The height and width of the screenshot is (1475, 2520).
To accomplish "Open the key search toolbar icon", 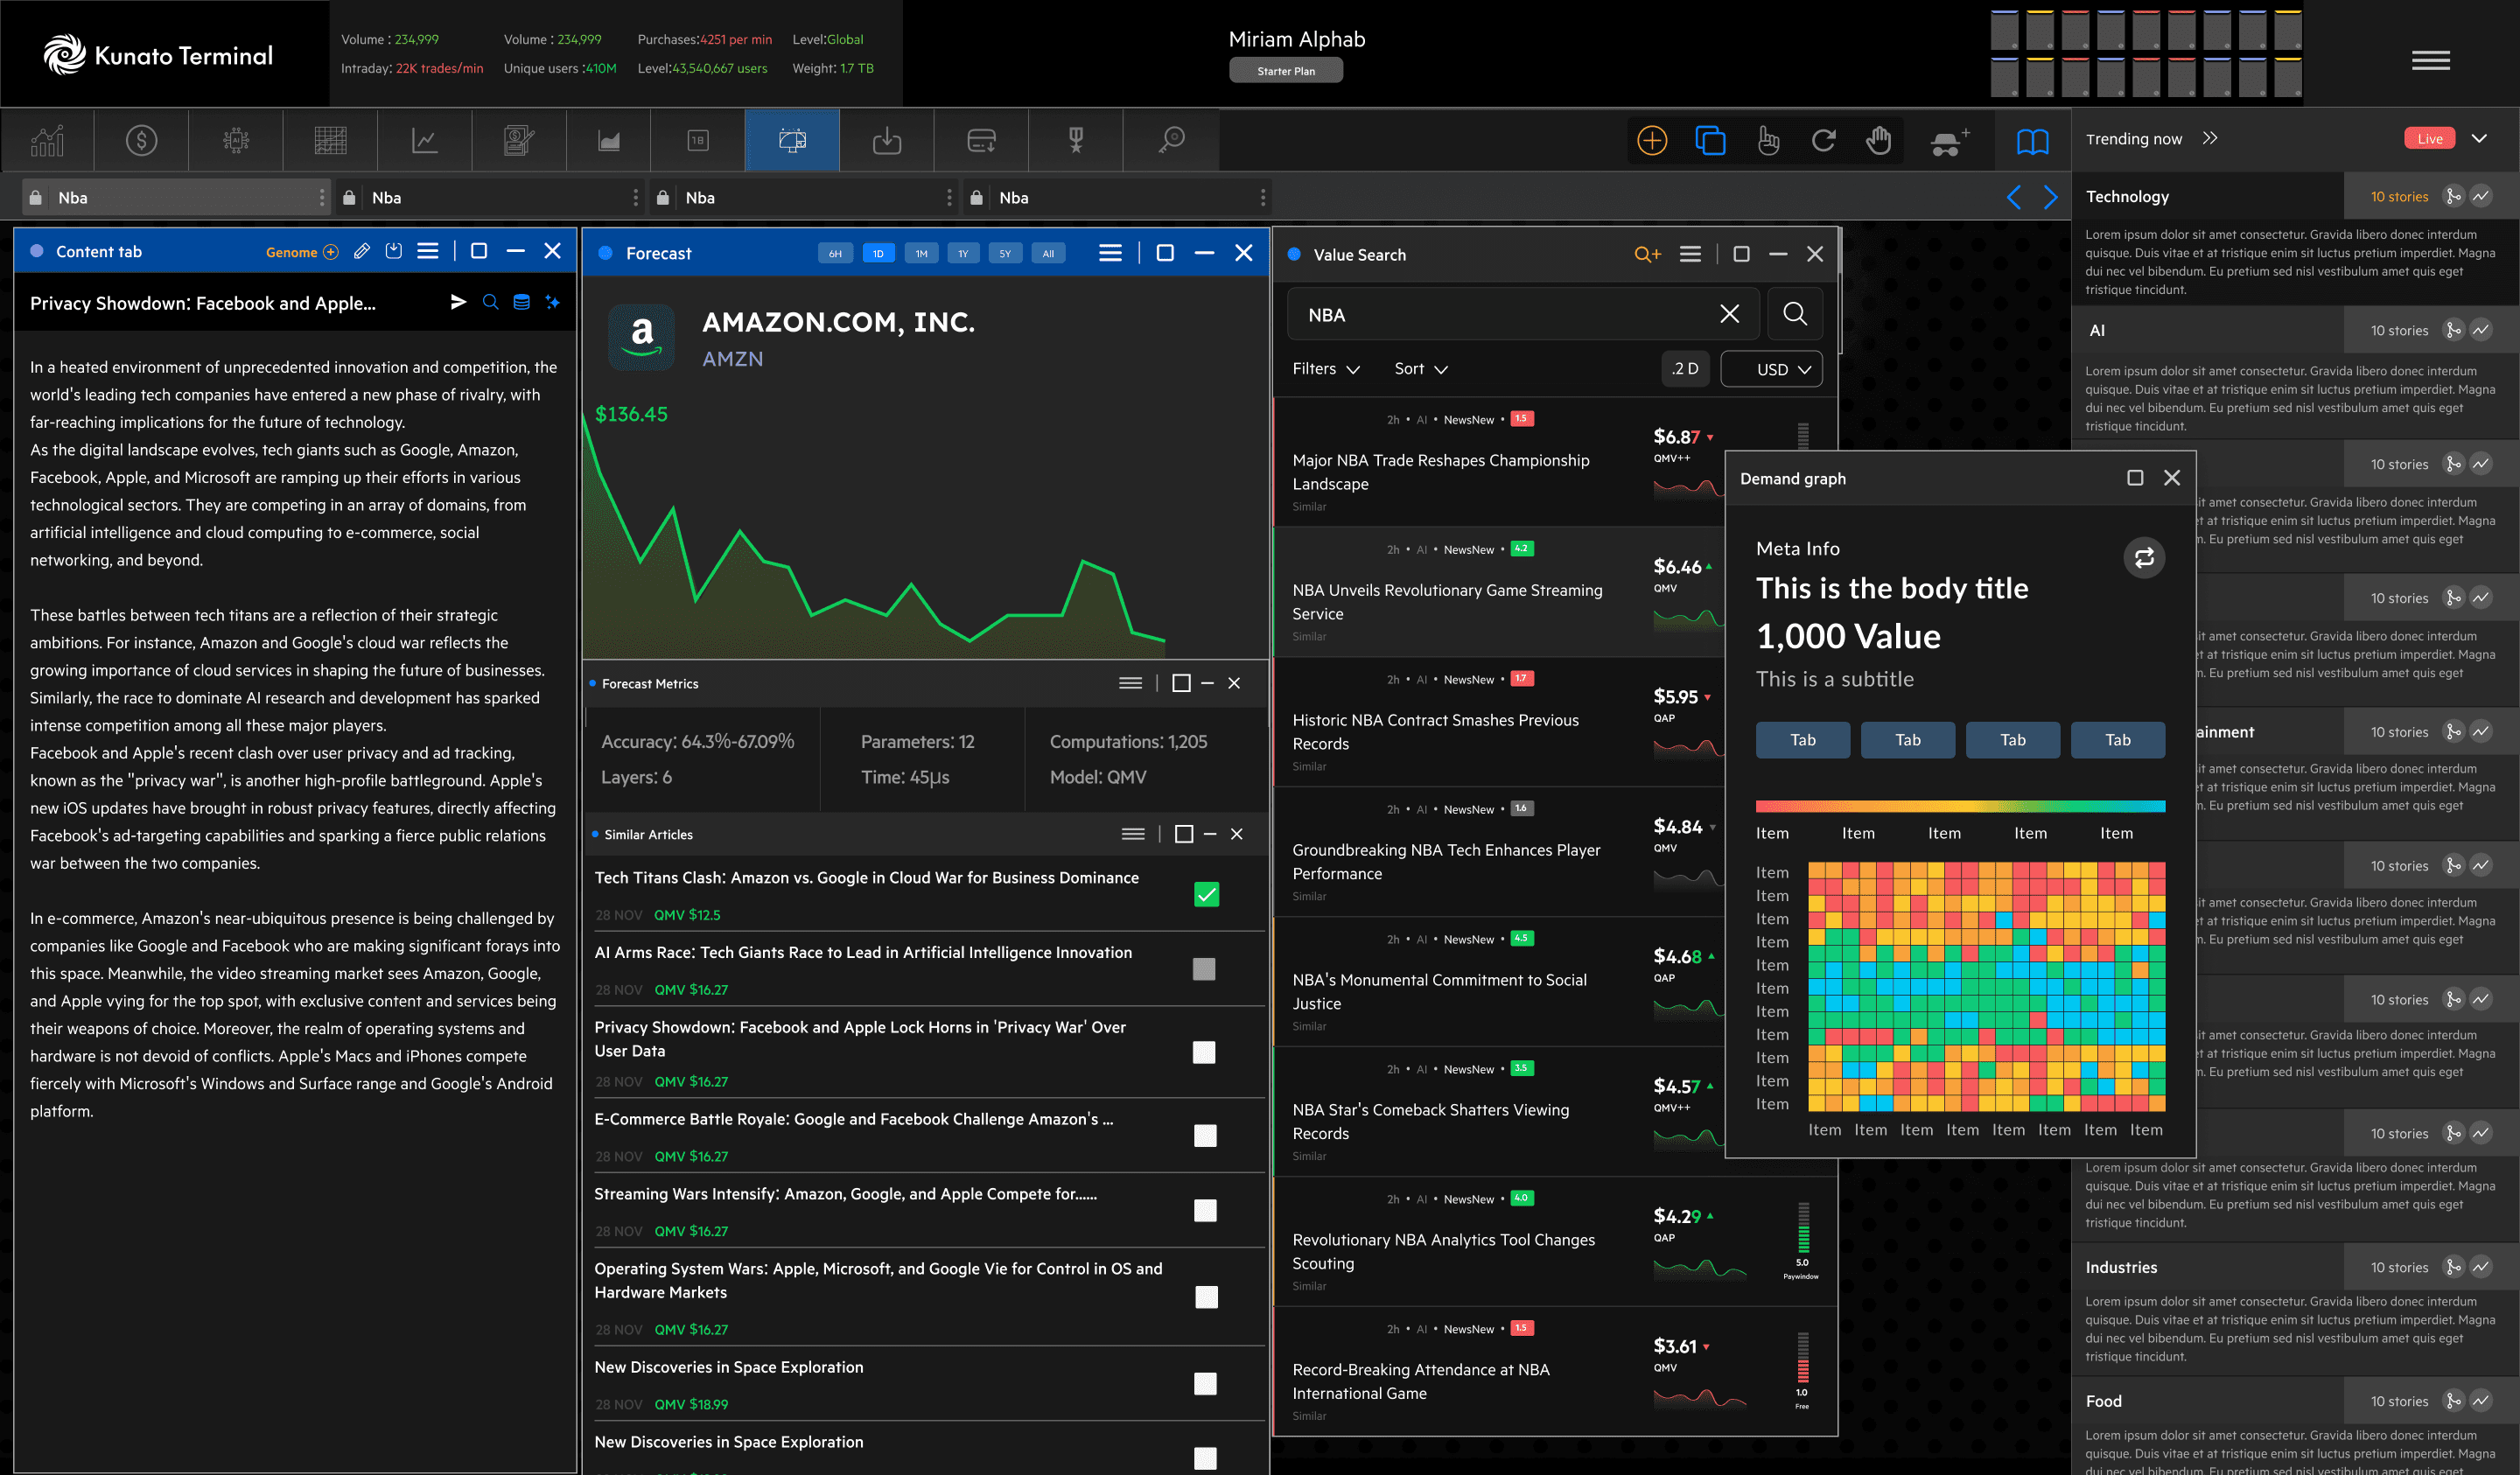I will (x=1171, y=140).
